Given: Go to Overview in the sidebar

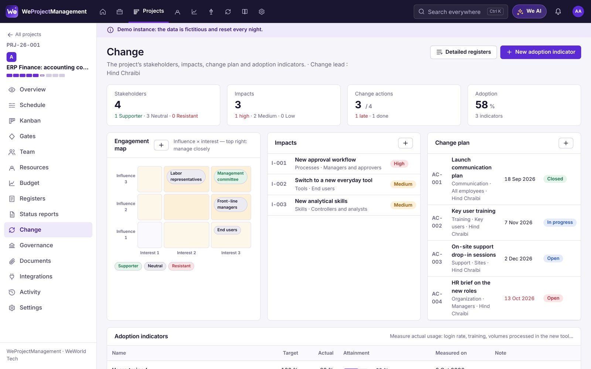Looking at the screenshot, I should point(48,90).
